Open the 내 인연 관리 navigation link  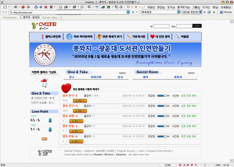coord(160,37)
